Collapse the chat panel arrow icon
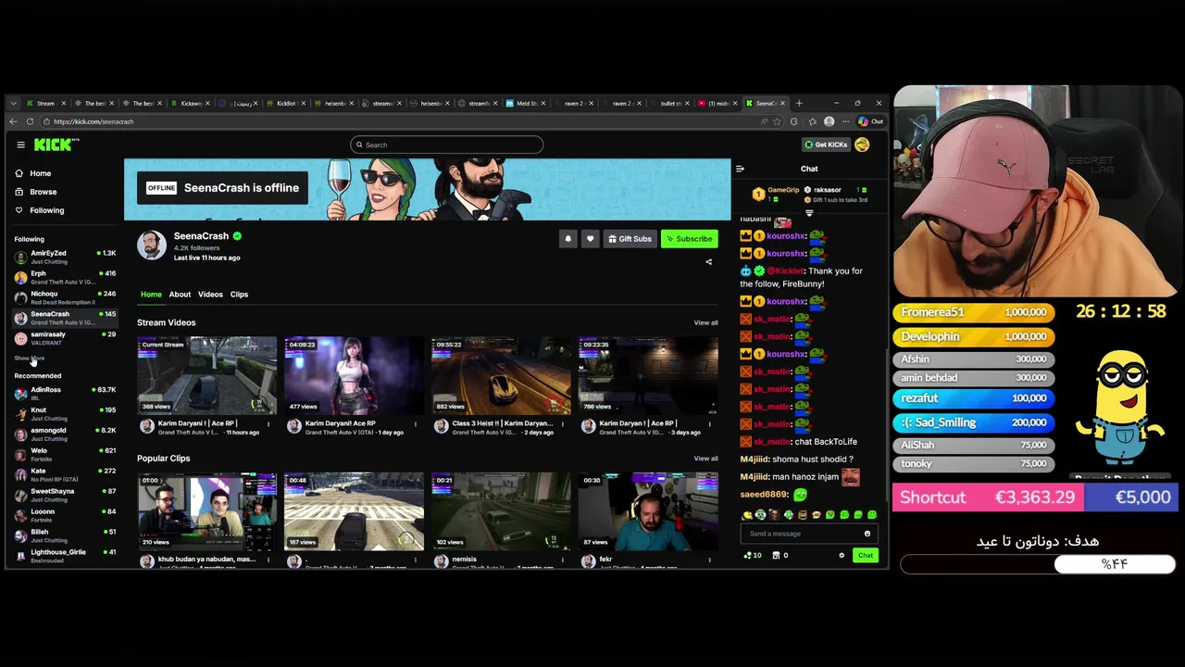 740,169
